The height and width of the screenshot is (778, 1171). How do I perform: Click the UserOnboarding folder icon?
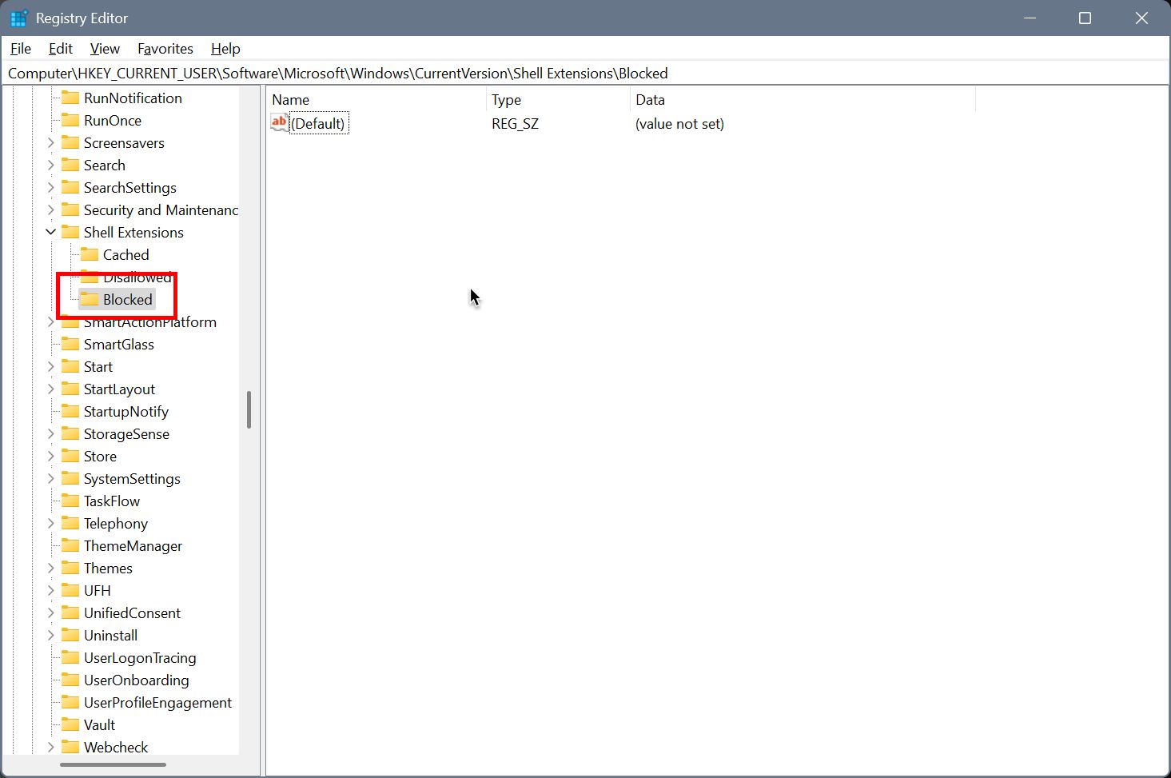click(x=70, y=680)
